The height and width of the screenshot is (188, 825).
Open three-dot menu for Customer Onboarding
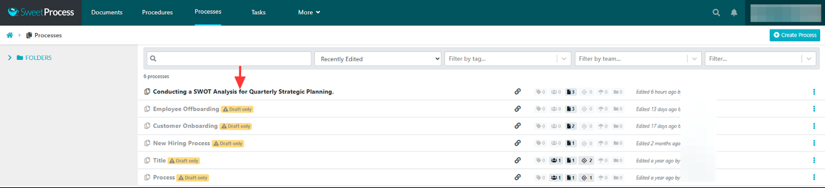(814, 126)
